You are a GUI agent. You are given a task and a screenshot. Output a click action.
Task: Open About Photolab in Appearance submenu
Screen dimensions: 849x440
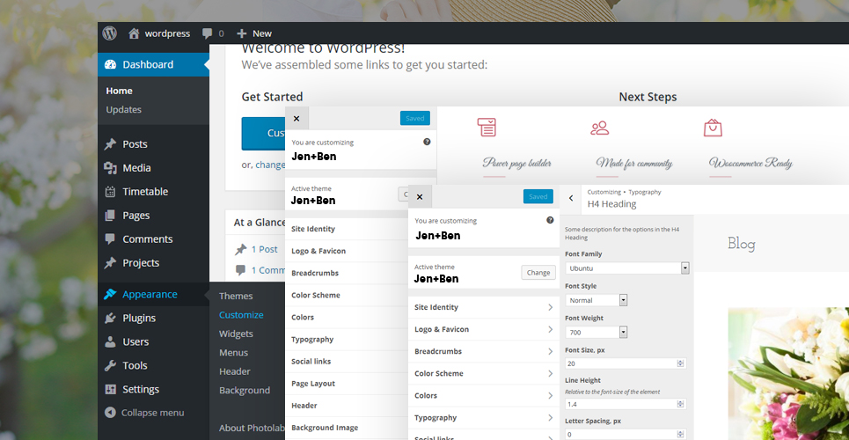[252, 428]
